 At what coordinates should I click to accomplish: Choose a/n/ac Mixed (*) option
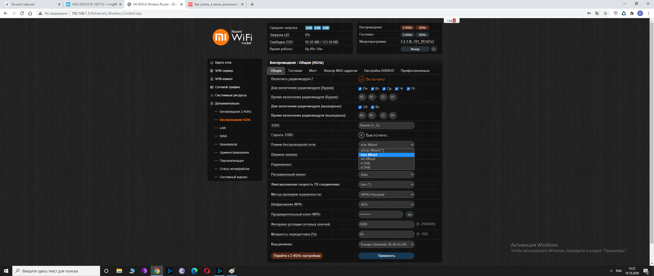(386, 150)
